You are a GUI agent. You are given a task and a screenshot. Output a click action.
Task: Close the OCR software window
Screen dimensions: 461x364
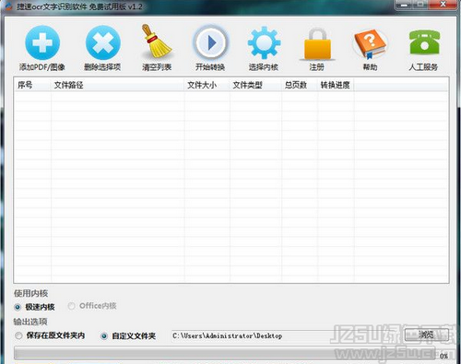pos(443,5)
